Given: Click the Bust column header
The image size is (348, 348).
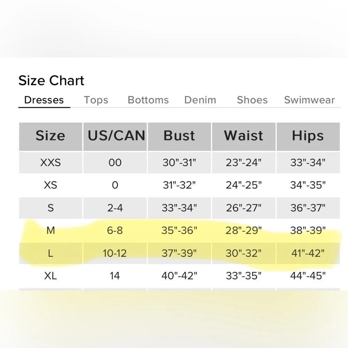Looking at the screenshot, I should pyautogui.click(x=179, y=136).
